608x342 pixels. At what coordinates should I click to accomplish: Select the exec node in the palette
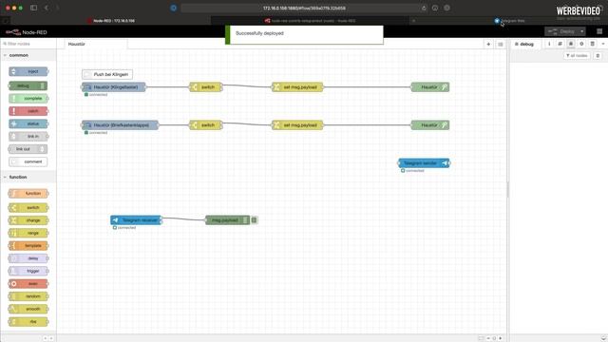[x=28, y=284]
